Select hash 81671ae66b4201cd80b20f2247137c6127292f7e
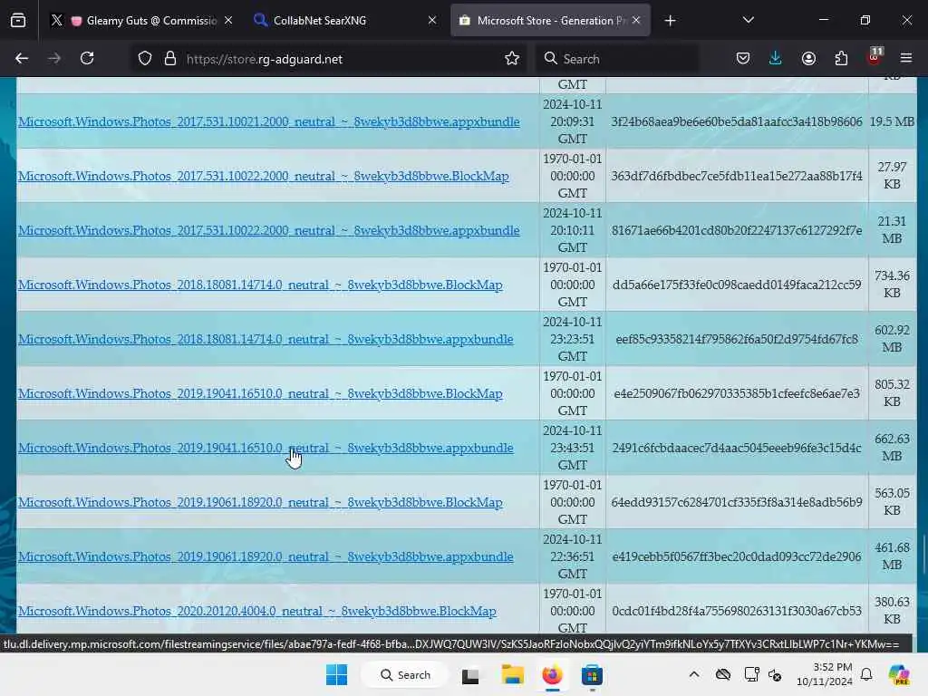Screen dimensions: 928x696 coord(737,231)
